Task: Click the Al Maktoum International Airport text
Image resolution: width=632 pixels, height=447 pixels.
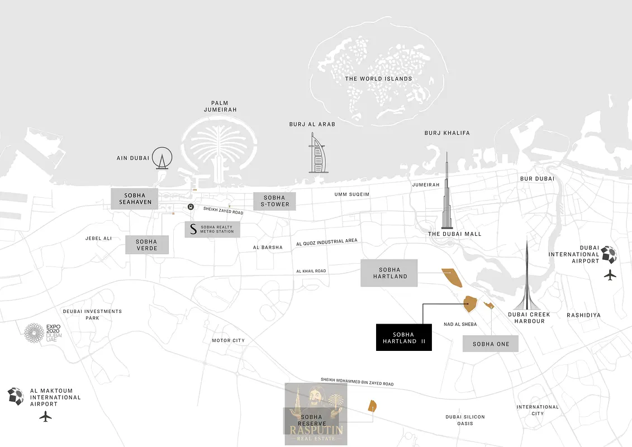Action: click(55, 397)
